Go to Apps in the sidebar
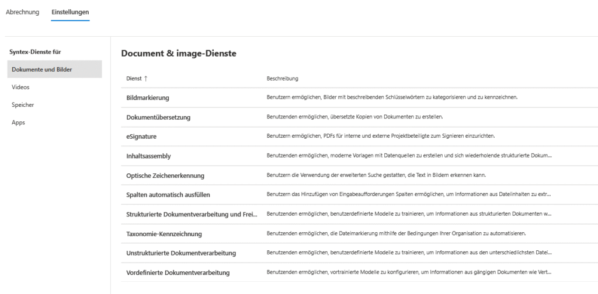This screenshot has height=294, width=598. [19, 123]
